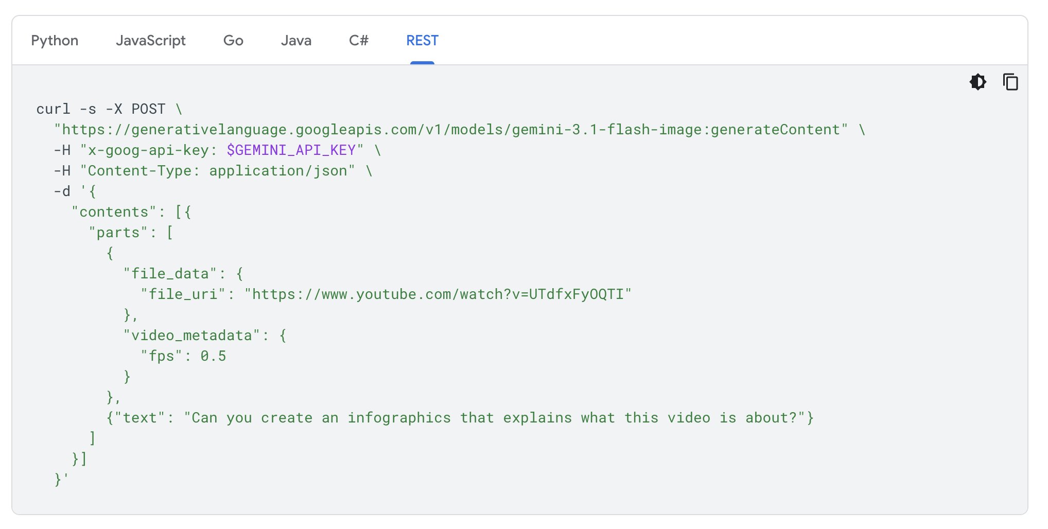1048x529 pixels.
Task: Copy the code sample icon
Action: point(1010,82)
